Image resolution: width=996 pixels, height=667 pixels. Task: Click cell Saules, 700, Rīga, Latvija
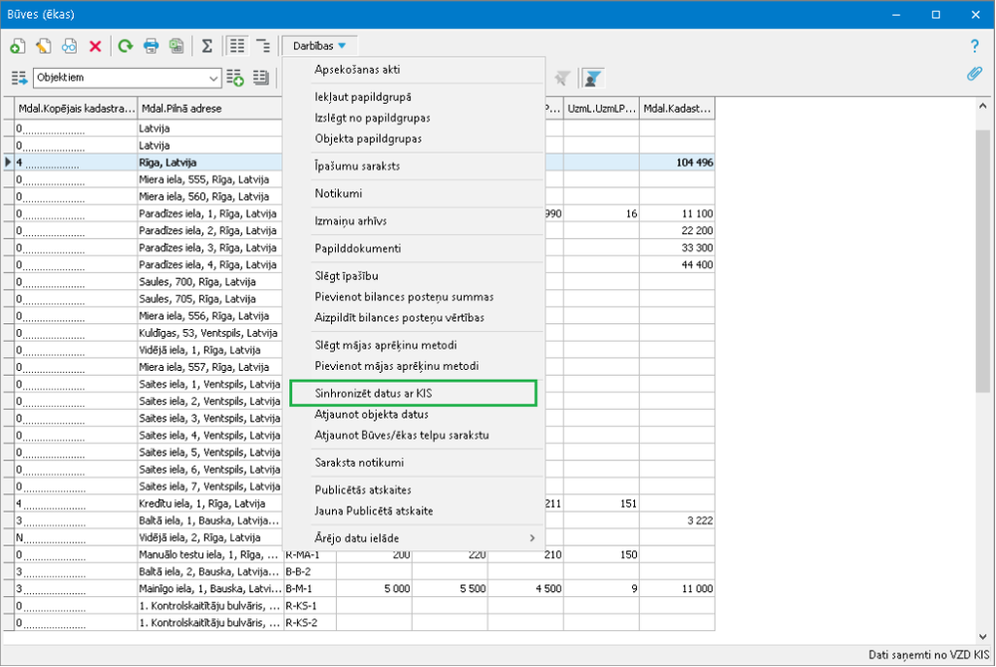(x=210, y=282)
